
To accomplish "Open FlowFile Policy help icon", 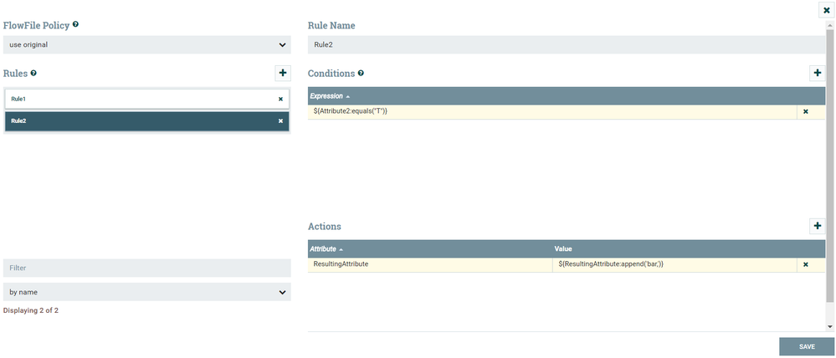I will click(x=76, y=25).
